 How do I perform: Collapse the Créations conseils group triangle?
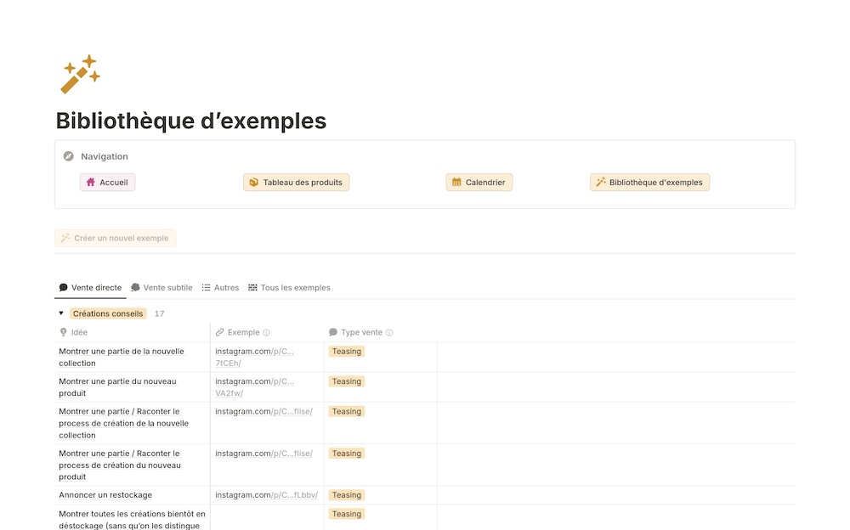[61, 313]
